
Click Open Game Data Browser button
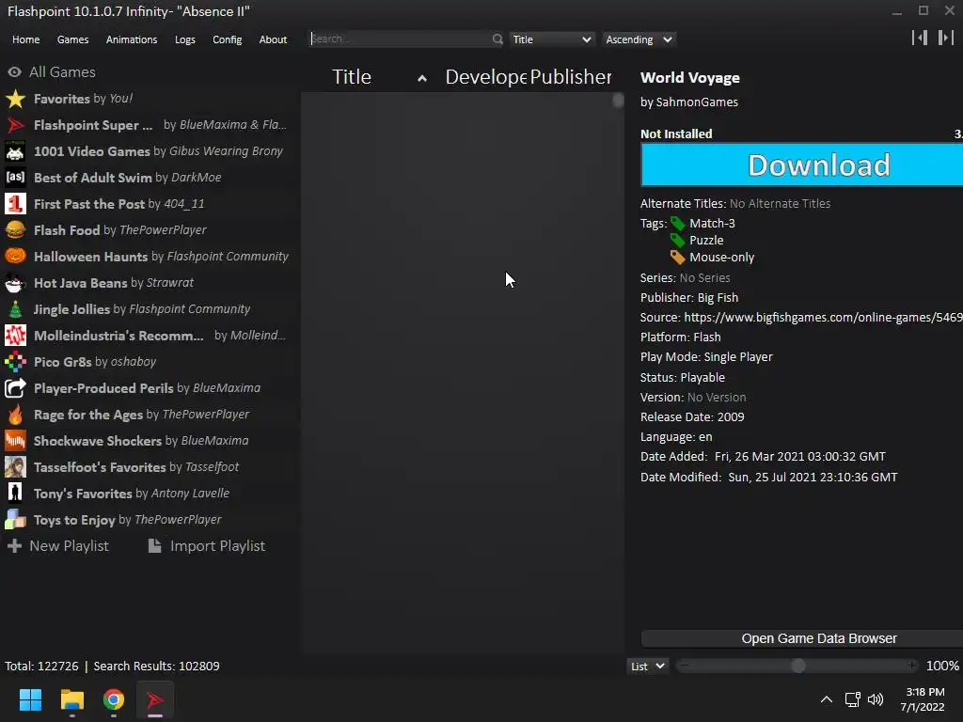[801, 638]
